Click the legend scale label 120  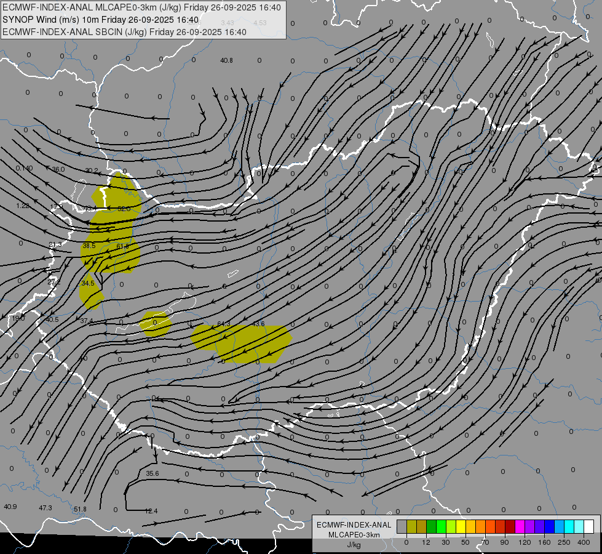tap(525, 542)
